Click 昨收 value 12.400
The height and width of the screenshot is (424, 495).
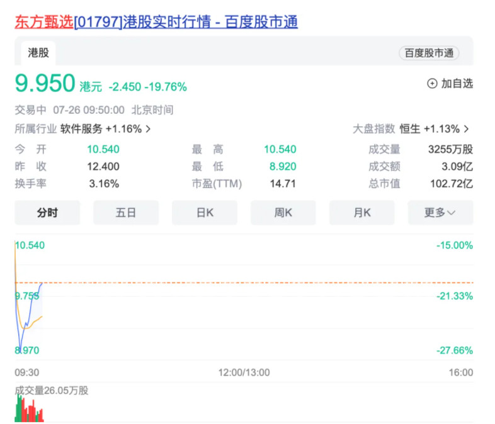[103, 166]
